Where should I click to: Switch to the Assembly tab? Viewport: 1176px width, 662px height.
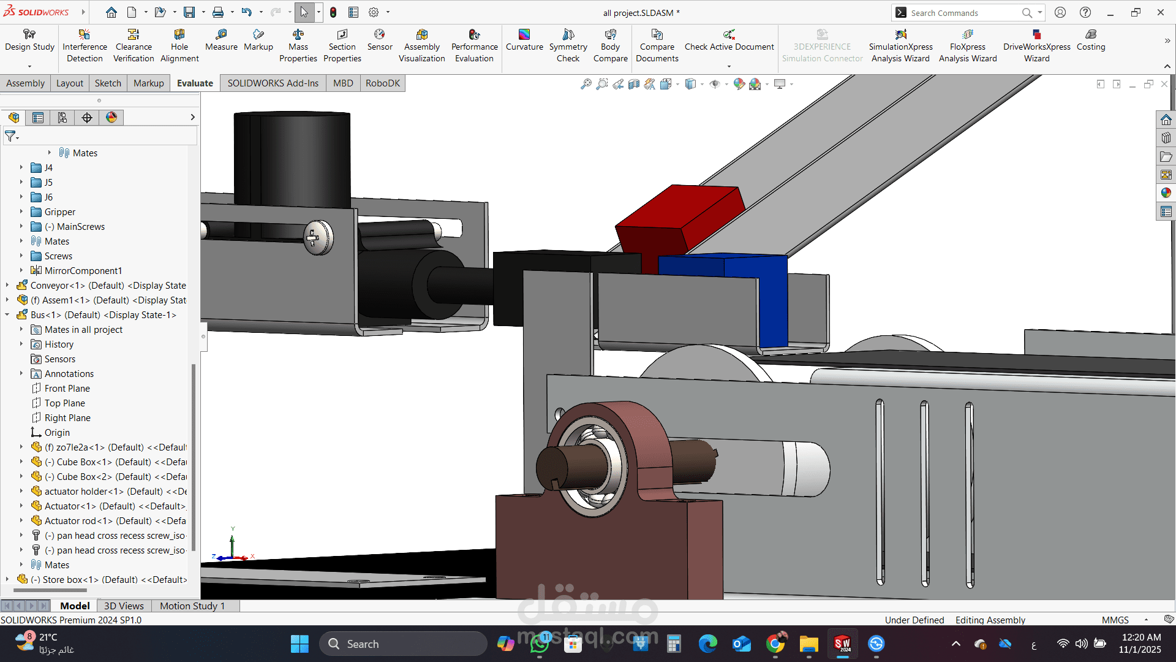pos(25,83)
